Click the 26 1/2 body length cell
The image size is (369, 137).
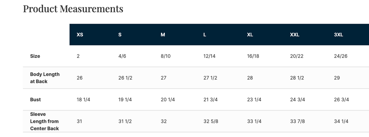125,78
